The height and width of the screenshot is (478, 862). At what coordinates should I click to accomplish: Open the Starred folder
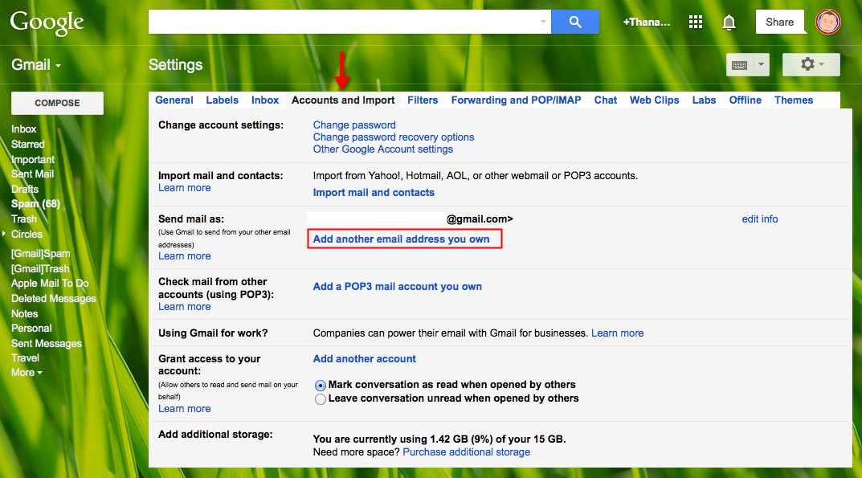pyautogui.click(x=28, y=144)
